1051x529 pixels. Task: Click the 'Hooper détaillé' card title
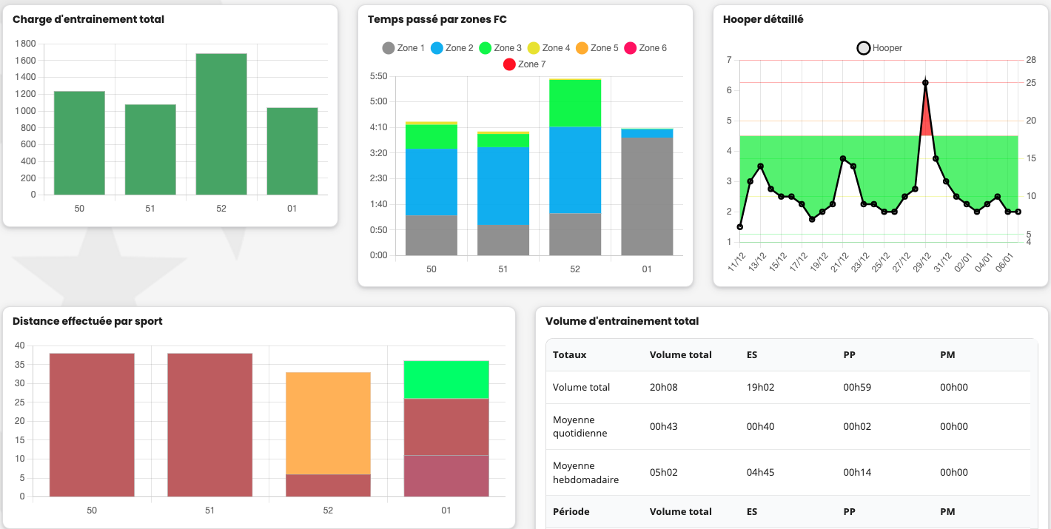(x=763, y=20)
